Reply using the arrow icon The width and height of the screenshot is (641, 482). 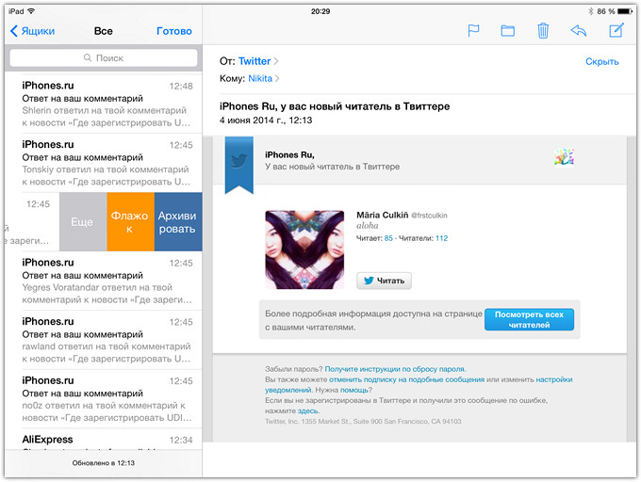pos(579,31)
